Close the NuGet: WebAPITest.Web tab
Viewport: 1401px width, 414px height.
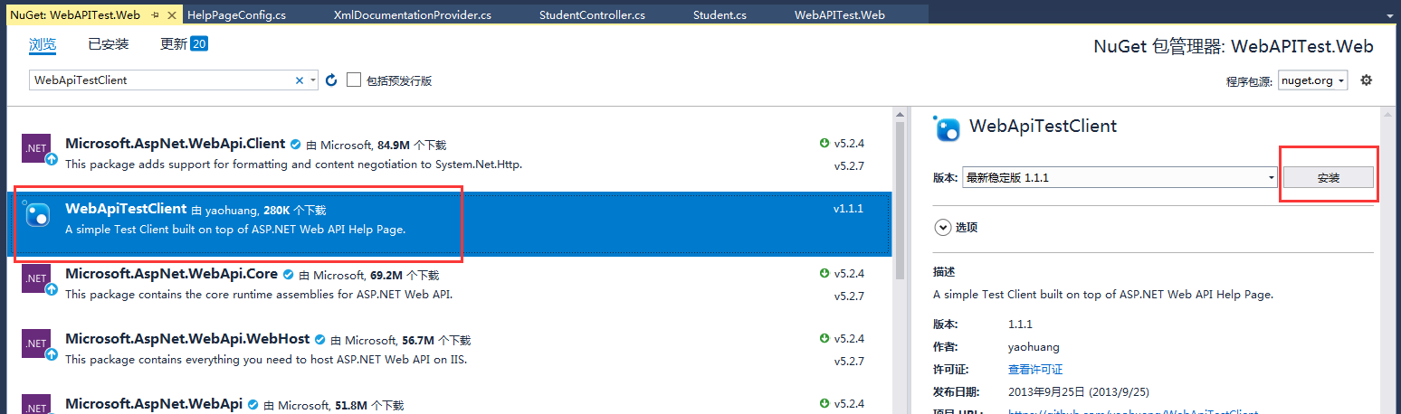pos(172,15)
